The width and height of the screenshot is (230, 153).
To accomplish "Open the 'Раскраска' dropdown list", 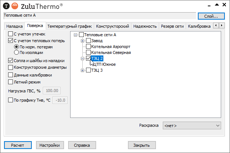I will click(192, 126).
